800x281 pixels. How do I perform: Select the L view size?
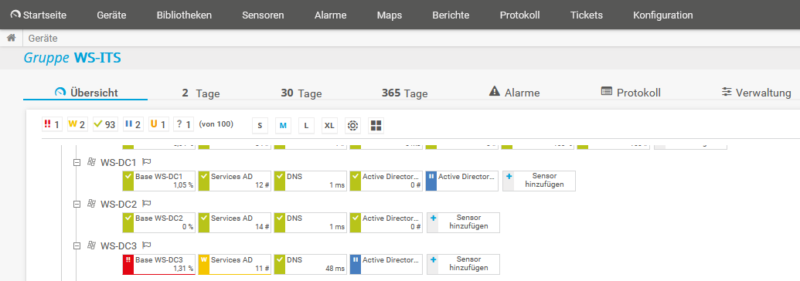point(306,126)
